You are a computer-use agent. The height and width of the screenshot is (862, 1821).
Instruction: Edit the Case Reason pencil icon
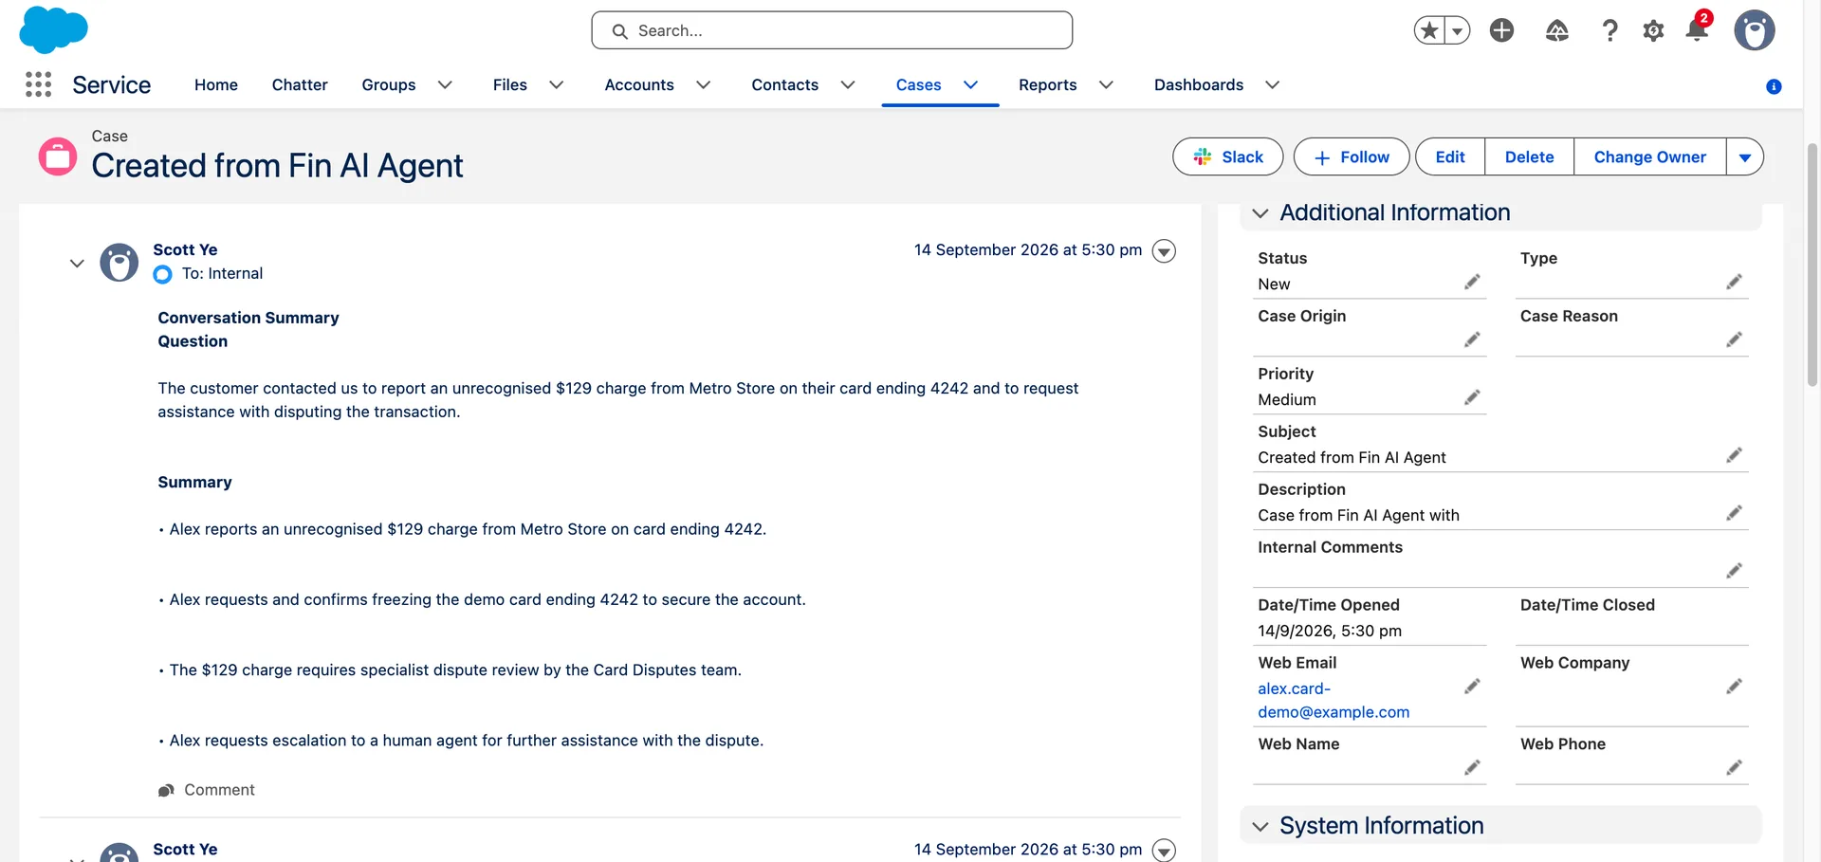pos(1734,339)
